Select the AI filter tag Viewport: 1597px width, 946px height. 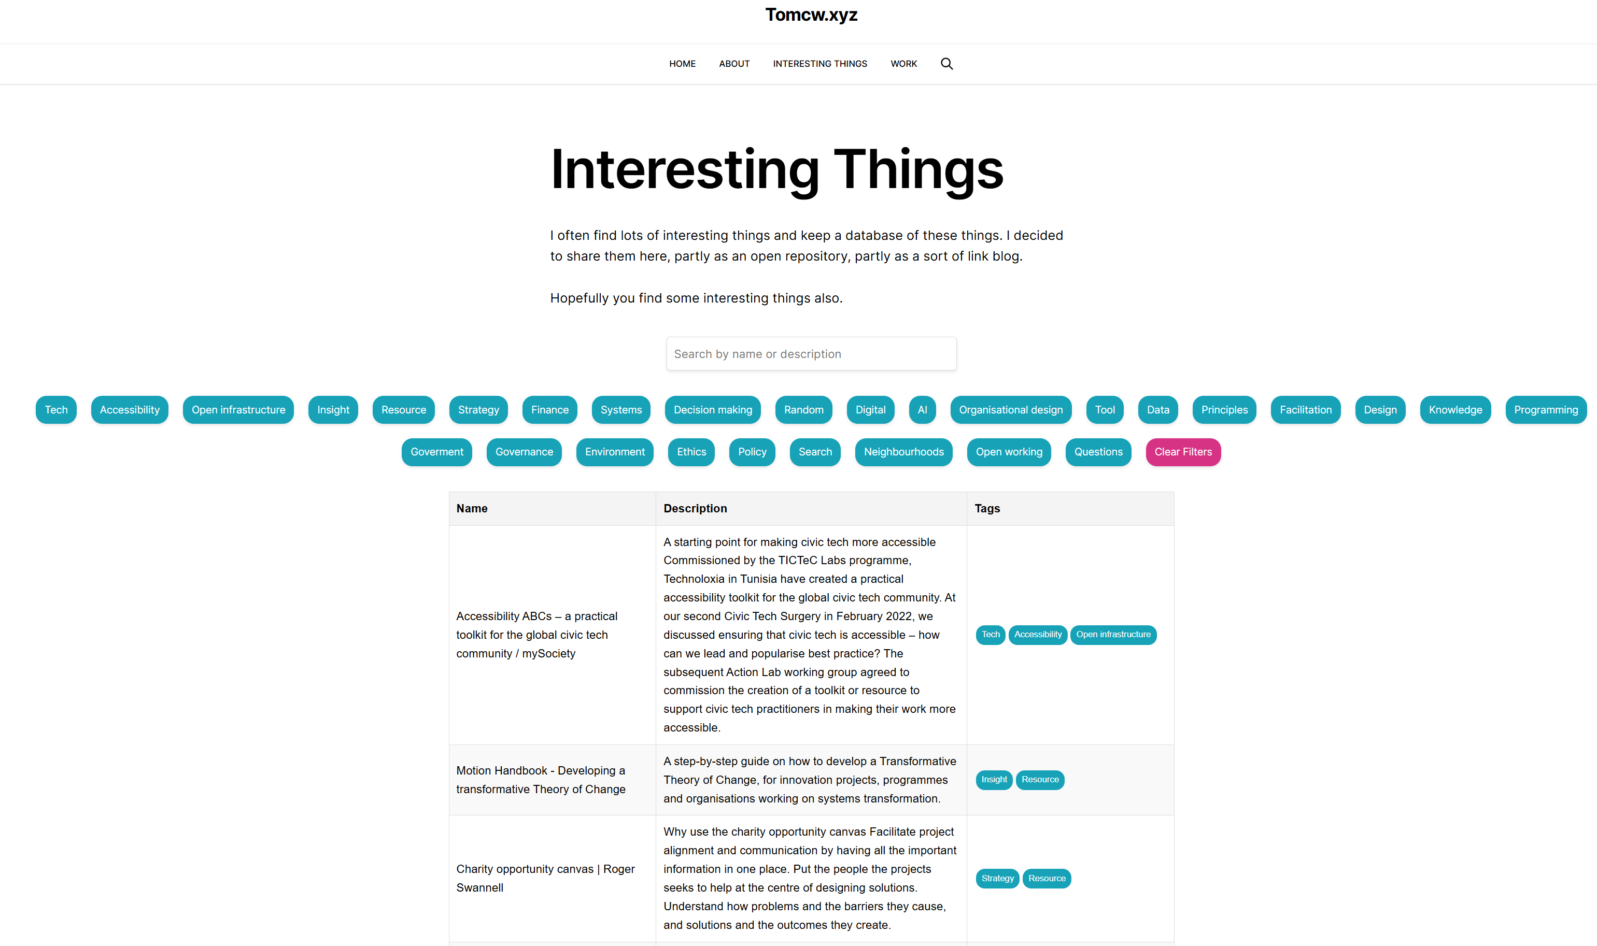(x=924, y=409)
